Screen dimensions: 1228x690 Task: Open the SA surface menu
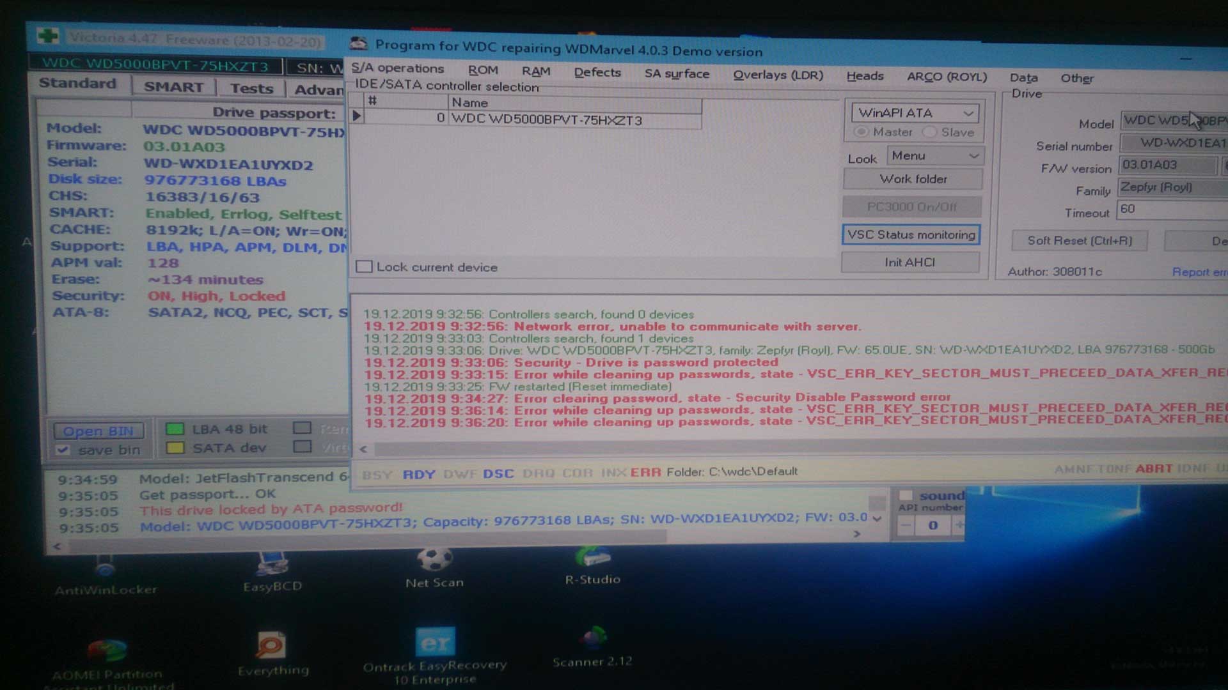tap(677, 73)
